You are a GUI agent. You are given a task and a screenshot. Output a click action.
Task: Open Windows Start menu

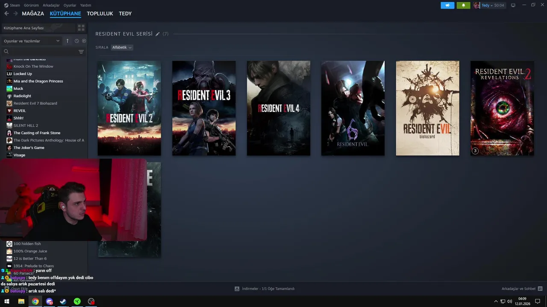tap(6, 301)
